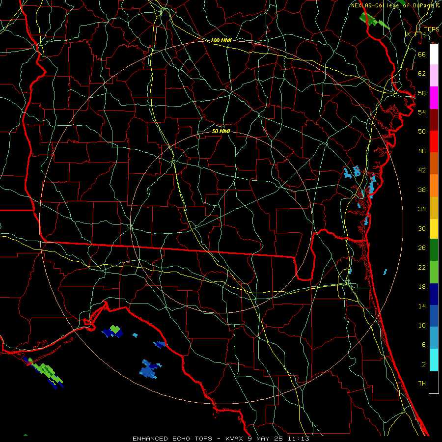This screenshot has height=442, width=442.
Task: Click legend value "42"
Action: tap(422, 170)
